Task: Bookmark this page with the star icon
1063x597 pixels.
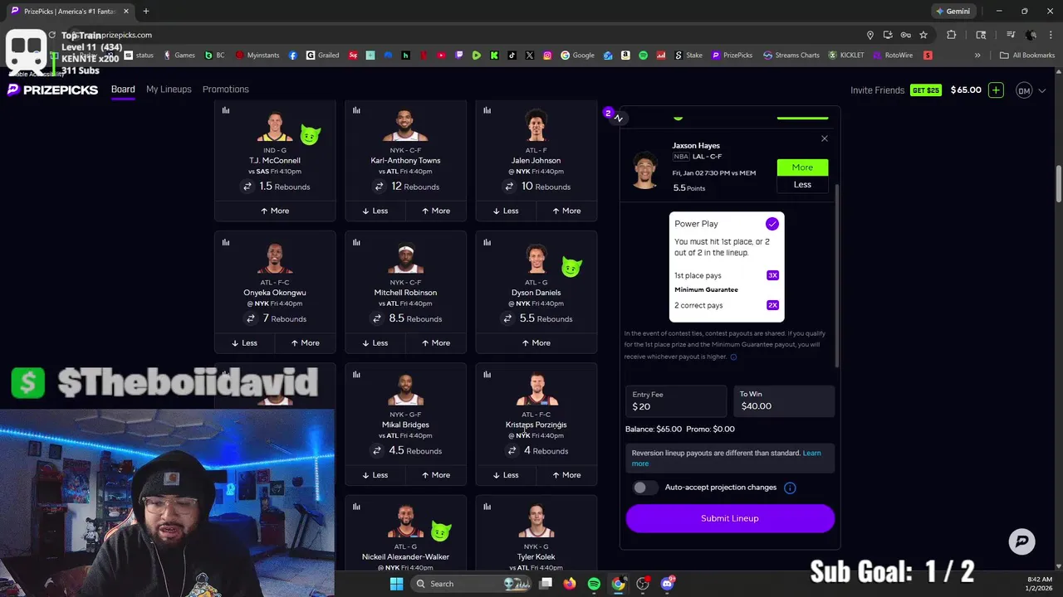Action: [923, 35]
